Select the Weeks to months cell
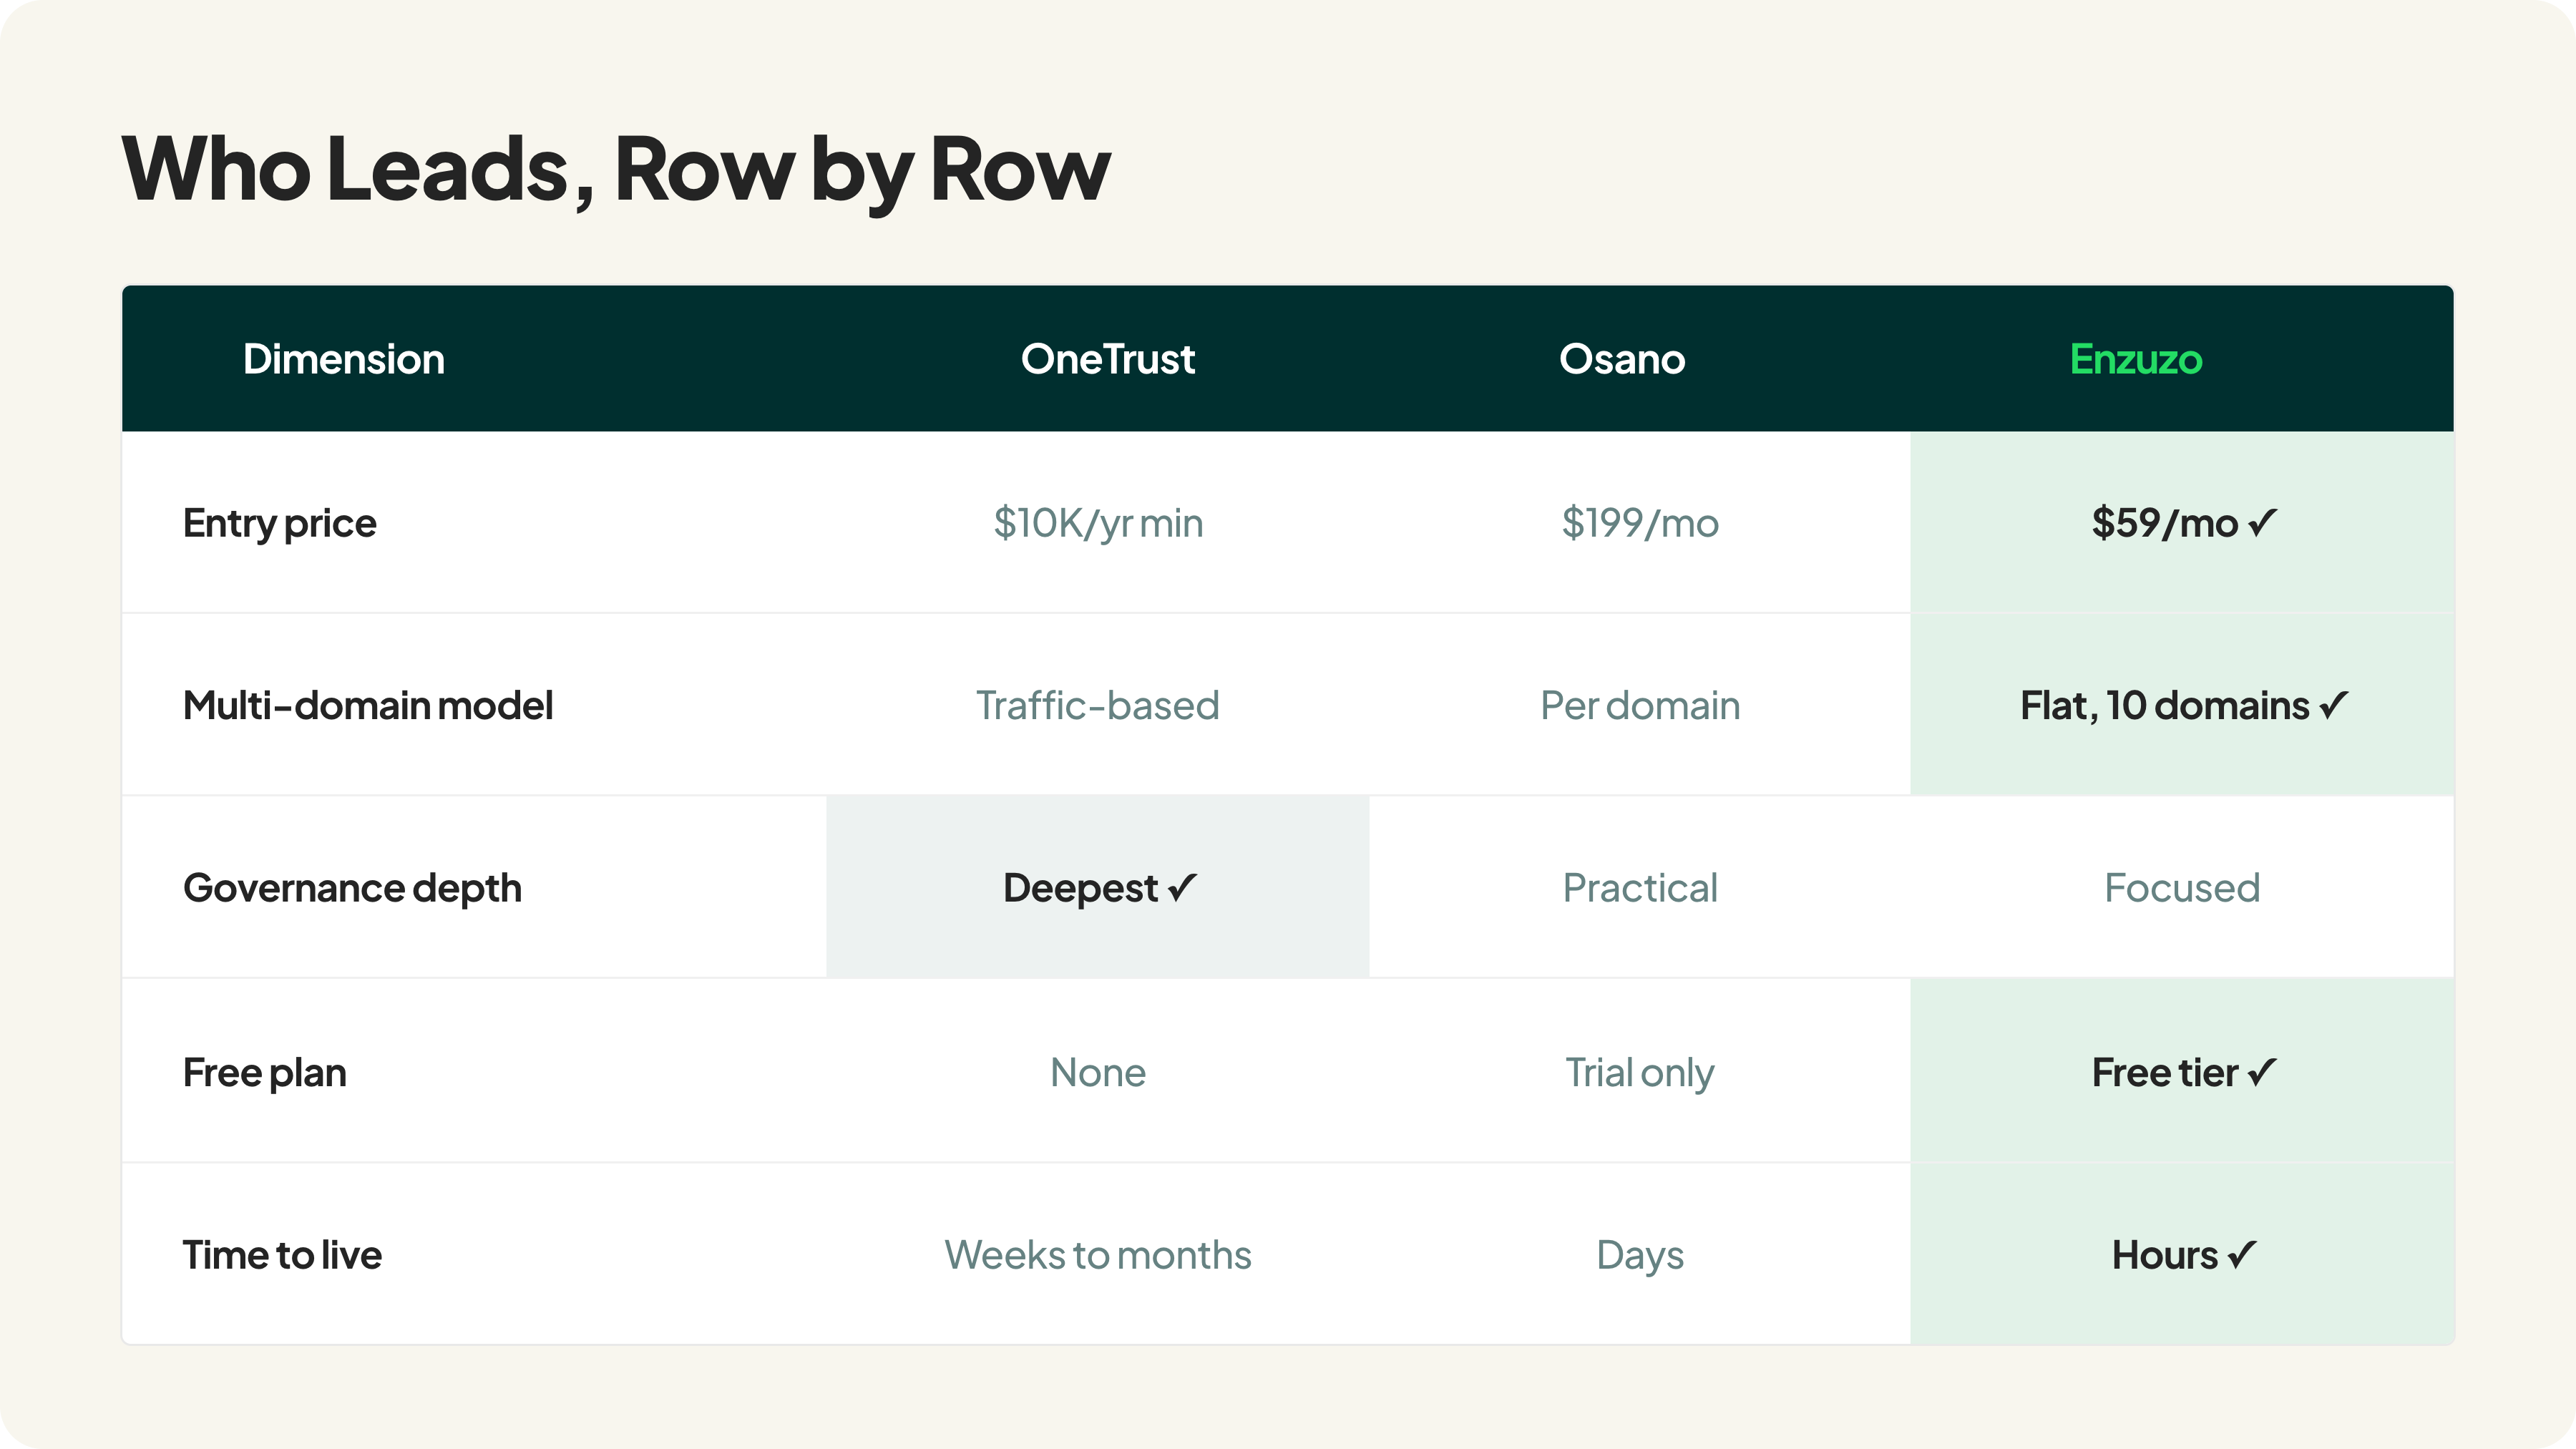Image resolution: width=2576 pixels, height=1449 pixels. 1098,1255
